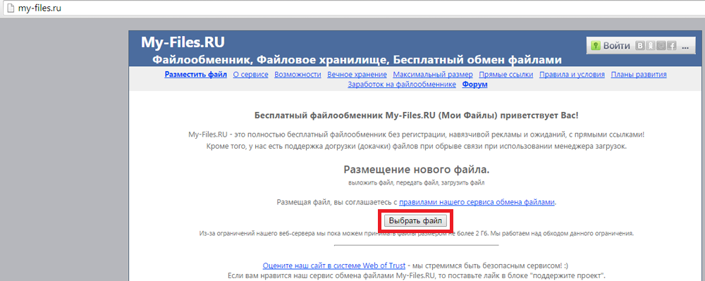The width and height of the screenshot is (705, 281).
Task: Open Вечное хранение link
Action: point(357,75)
